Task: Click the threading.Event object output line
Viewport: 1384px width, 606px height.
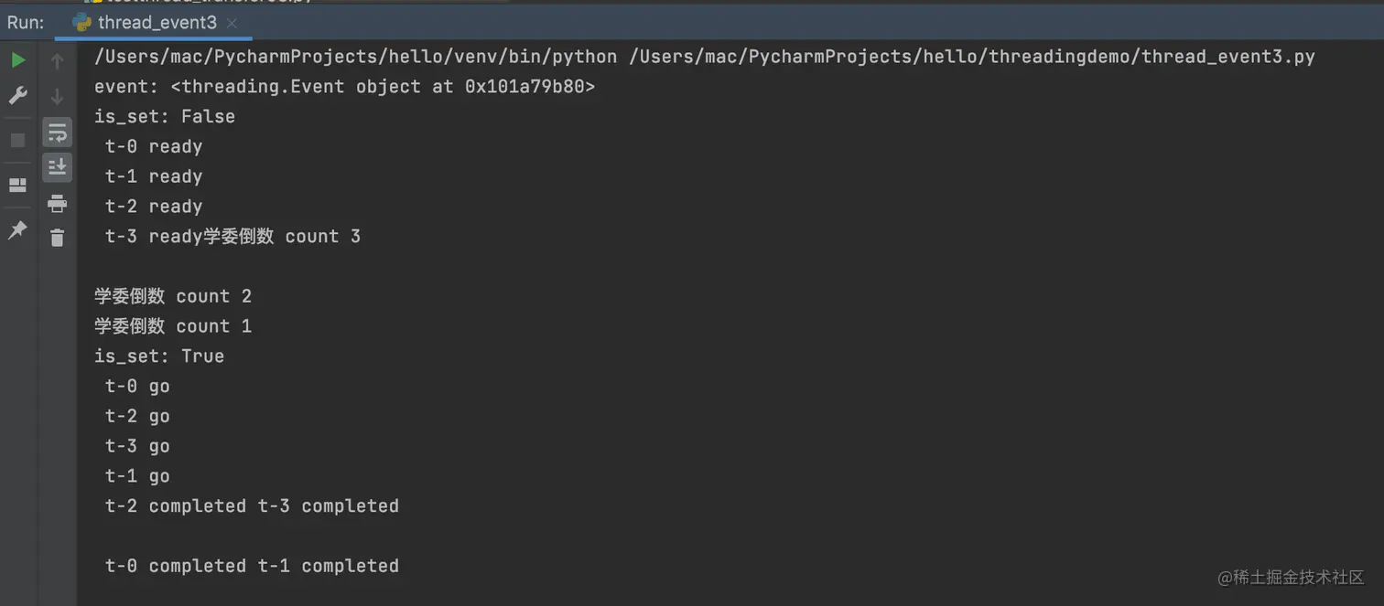Action: coord(344,87)
